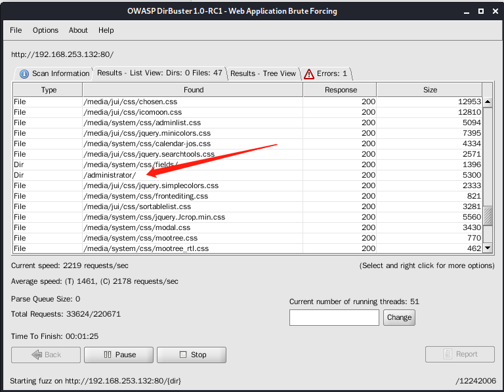Select /media/jui/css/sortablelist.css row
The height and width of the screenshot is (392, 504).
click(247, 206)
